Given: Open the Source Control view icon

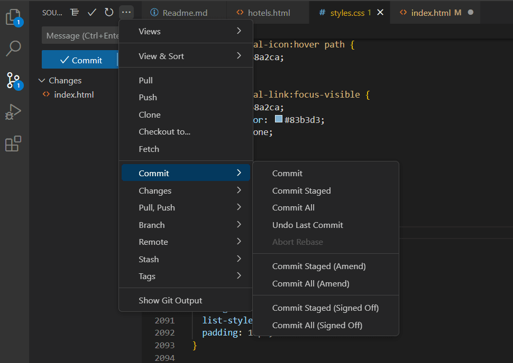Looking at the screenshot, I should point(14,81).
